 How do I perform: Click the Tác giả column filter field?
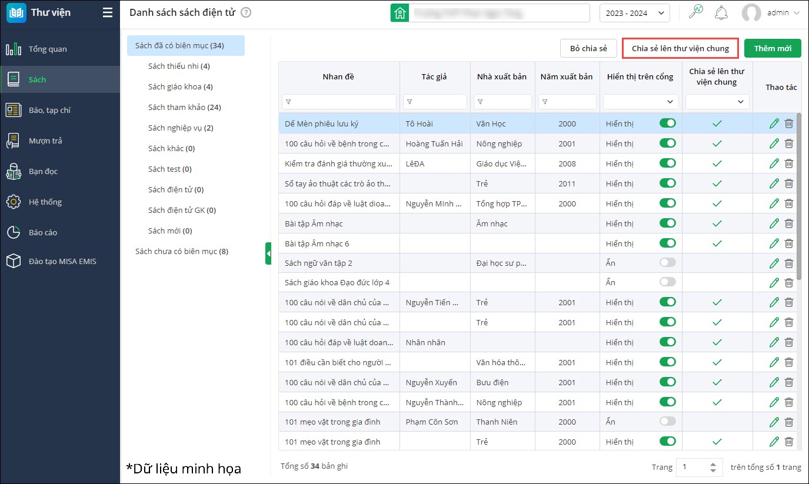(x=435, y=102)
